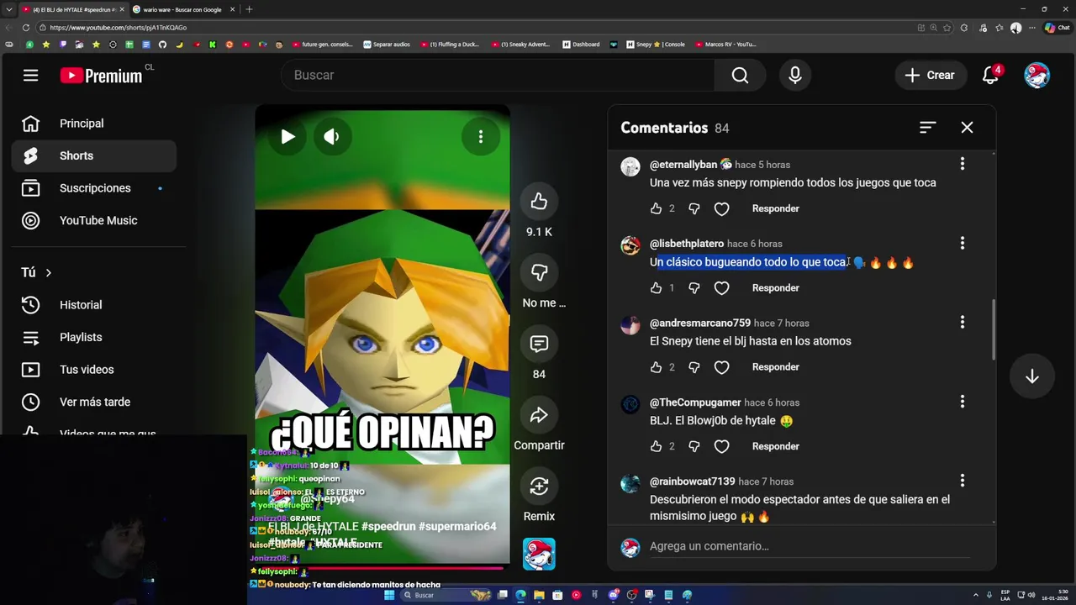
Task: Click the YouTube Buscar search box
Action: click(498, 76)
